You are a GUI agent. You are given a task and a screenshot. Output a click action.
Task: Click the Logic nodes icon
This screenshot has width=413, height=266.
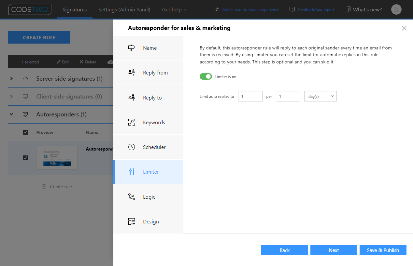coord(131,197)
